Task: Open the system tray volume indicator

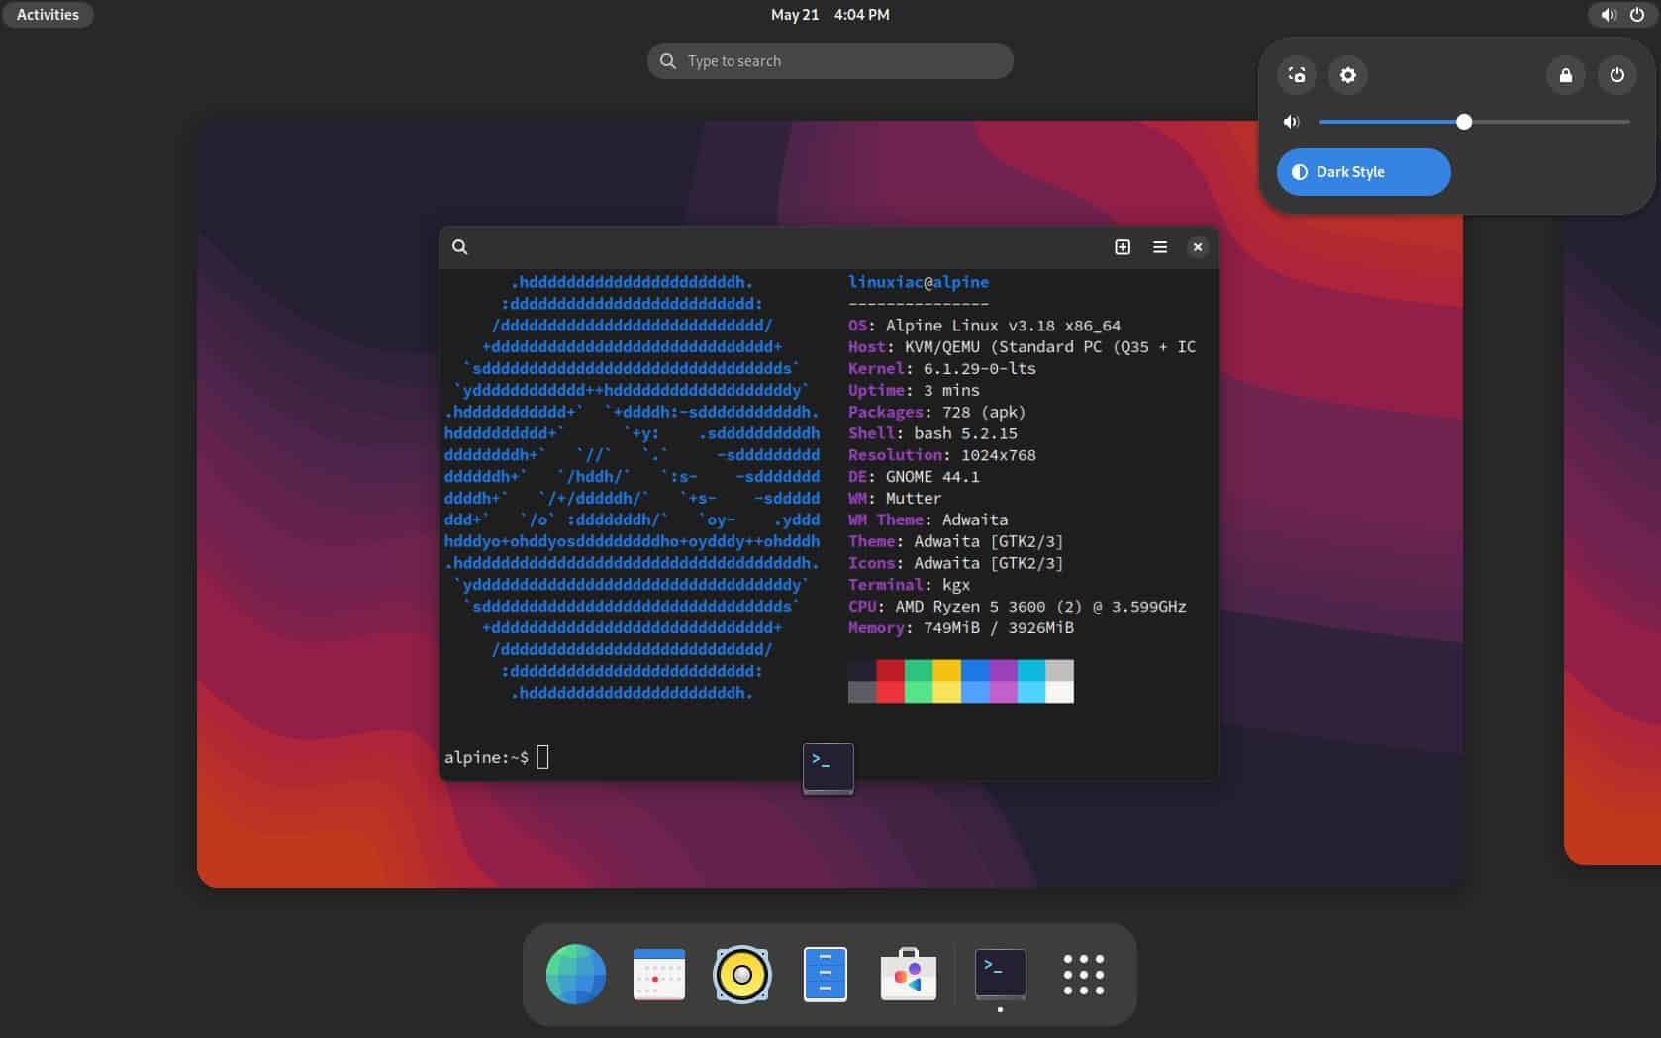Action: (x=1607, y=14)
